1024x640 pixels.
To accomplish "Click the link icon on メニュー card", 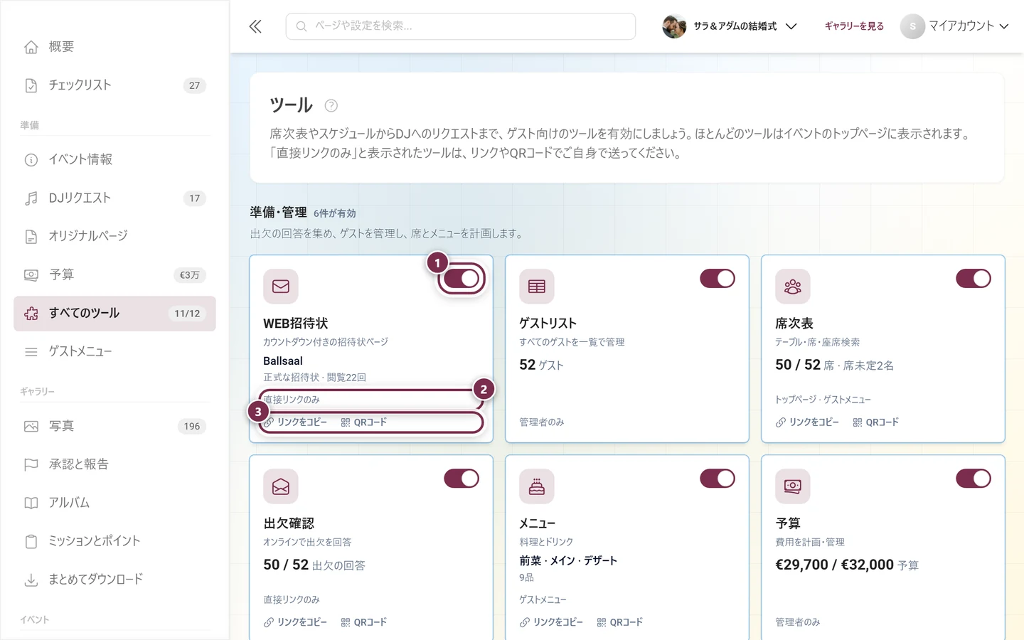I will tap(525, 622).
